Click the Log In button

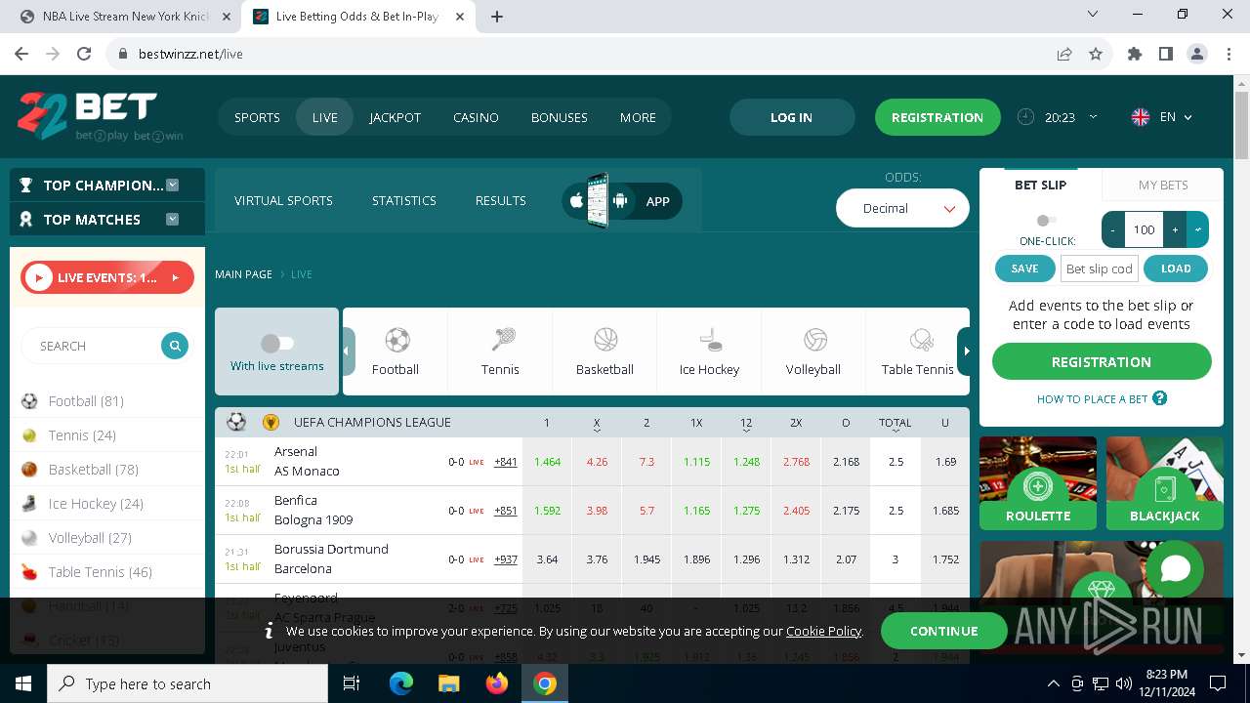coord(791,117)
